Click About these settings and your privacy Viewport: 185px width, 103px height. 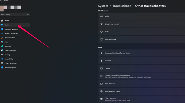[117, 100]
